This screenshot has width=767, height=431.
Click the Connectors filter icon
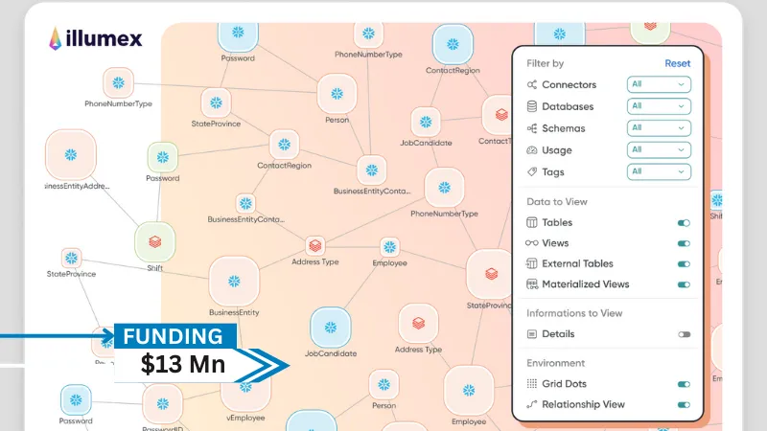(x=532, y=85)
